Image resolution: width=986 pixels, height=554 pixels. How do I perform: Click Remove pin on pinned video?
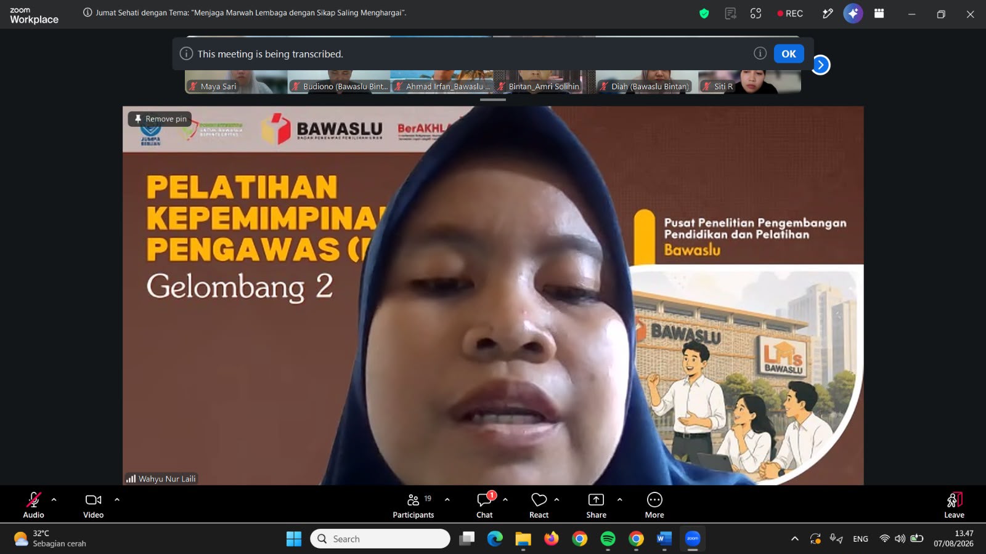(160, 119)
